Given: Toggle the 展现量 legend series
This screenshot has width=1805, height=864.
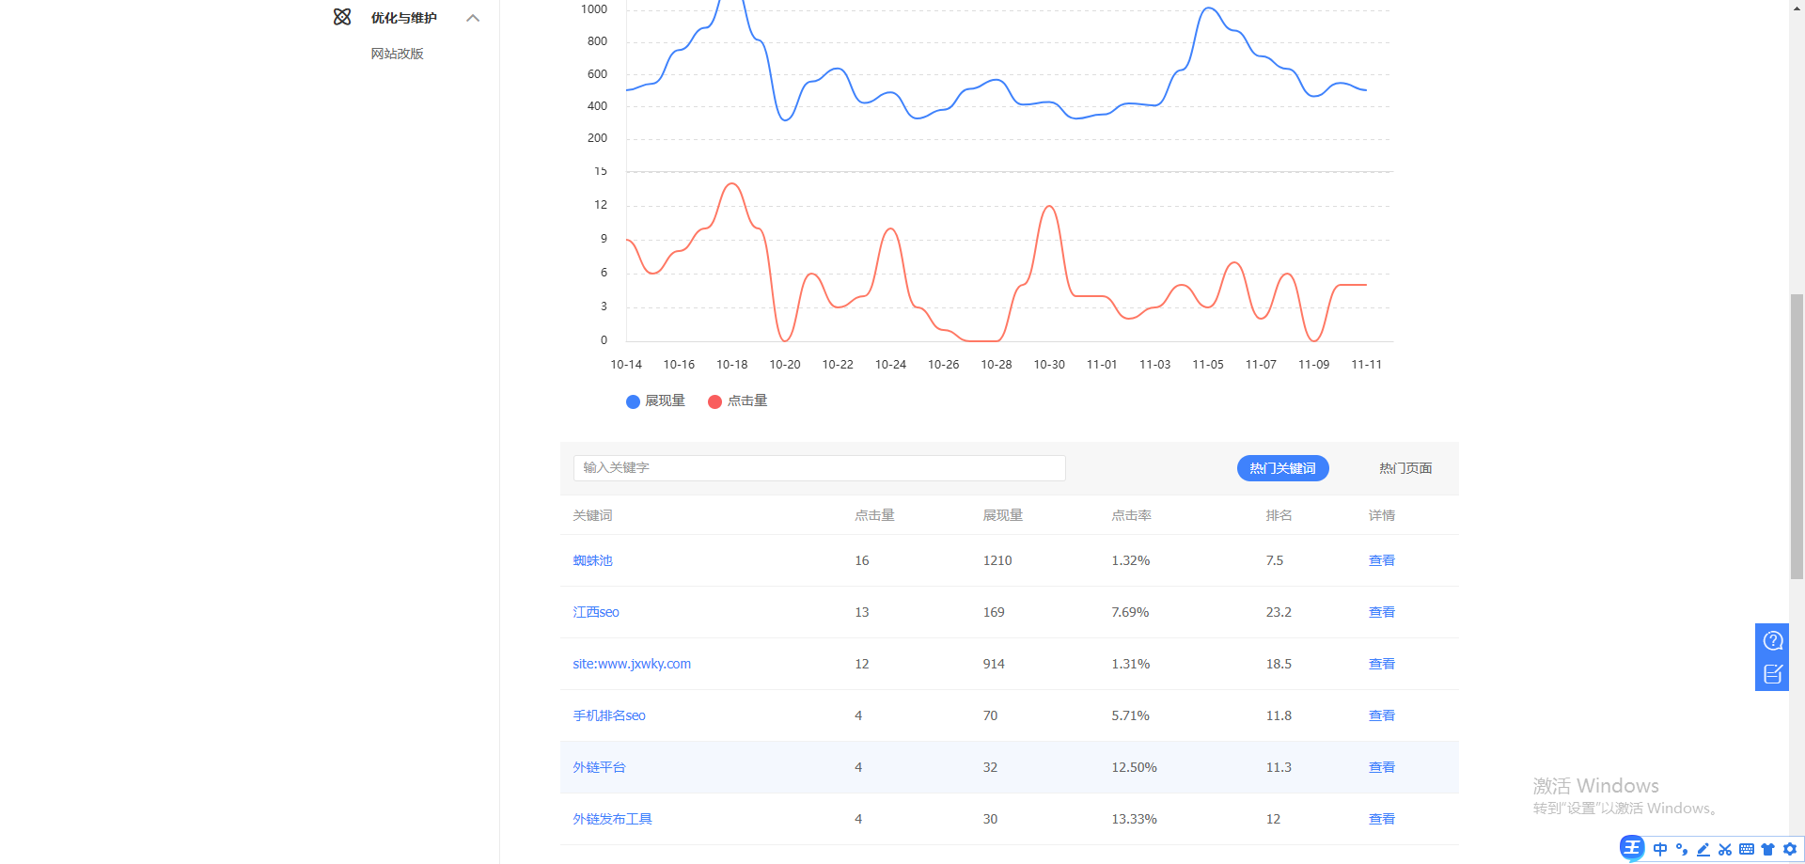Looking at the screenshot, I should pos(655,401).
